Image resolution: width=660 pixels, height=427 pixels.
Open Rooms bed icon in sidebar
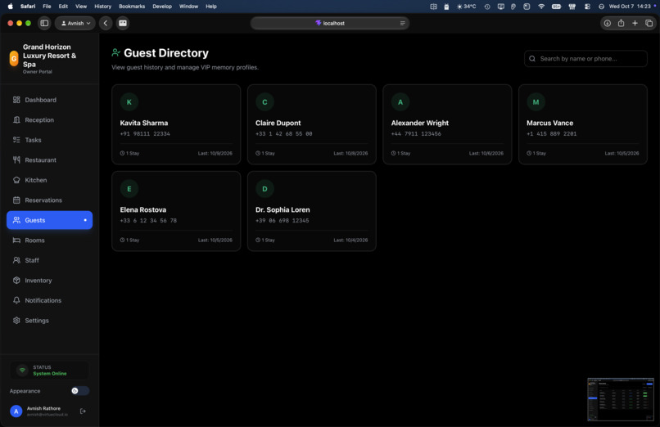(x=50, y=240)
